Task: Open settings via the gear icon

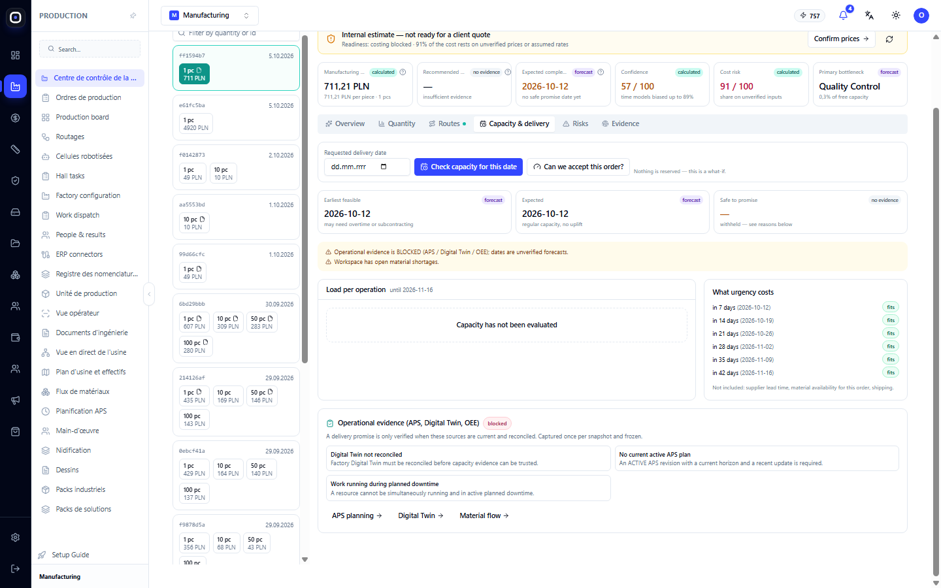Action: 15,538
